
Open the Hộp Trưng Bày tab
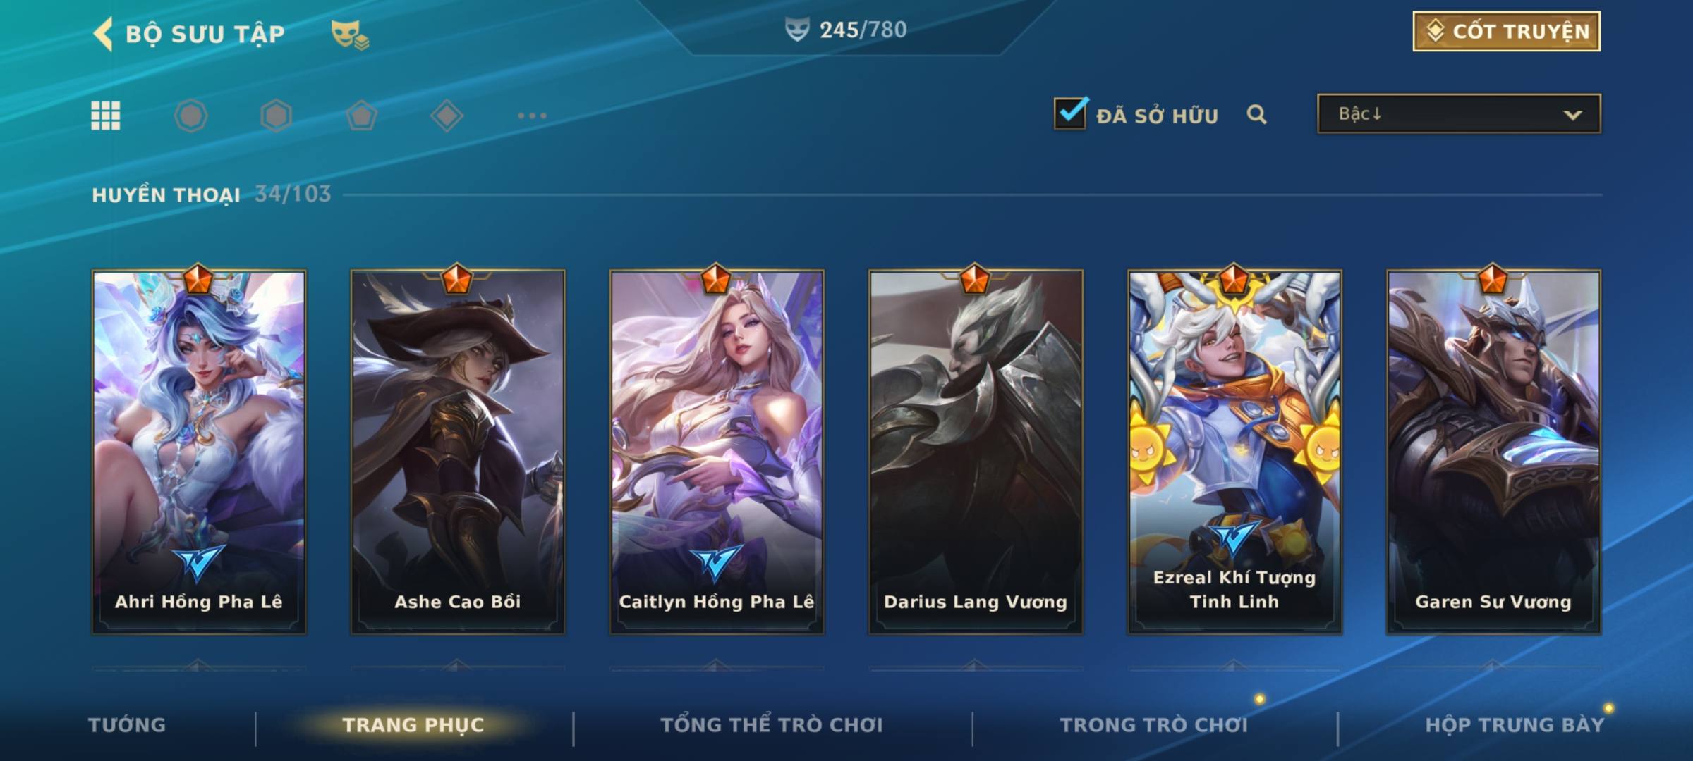click(1515, 725)
